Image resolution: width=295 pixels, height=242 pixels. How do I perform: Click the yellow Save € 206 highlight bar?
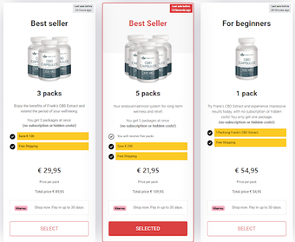pyautogui.click(x=152, y=146)
